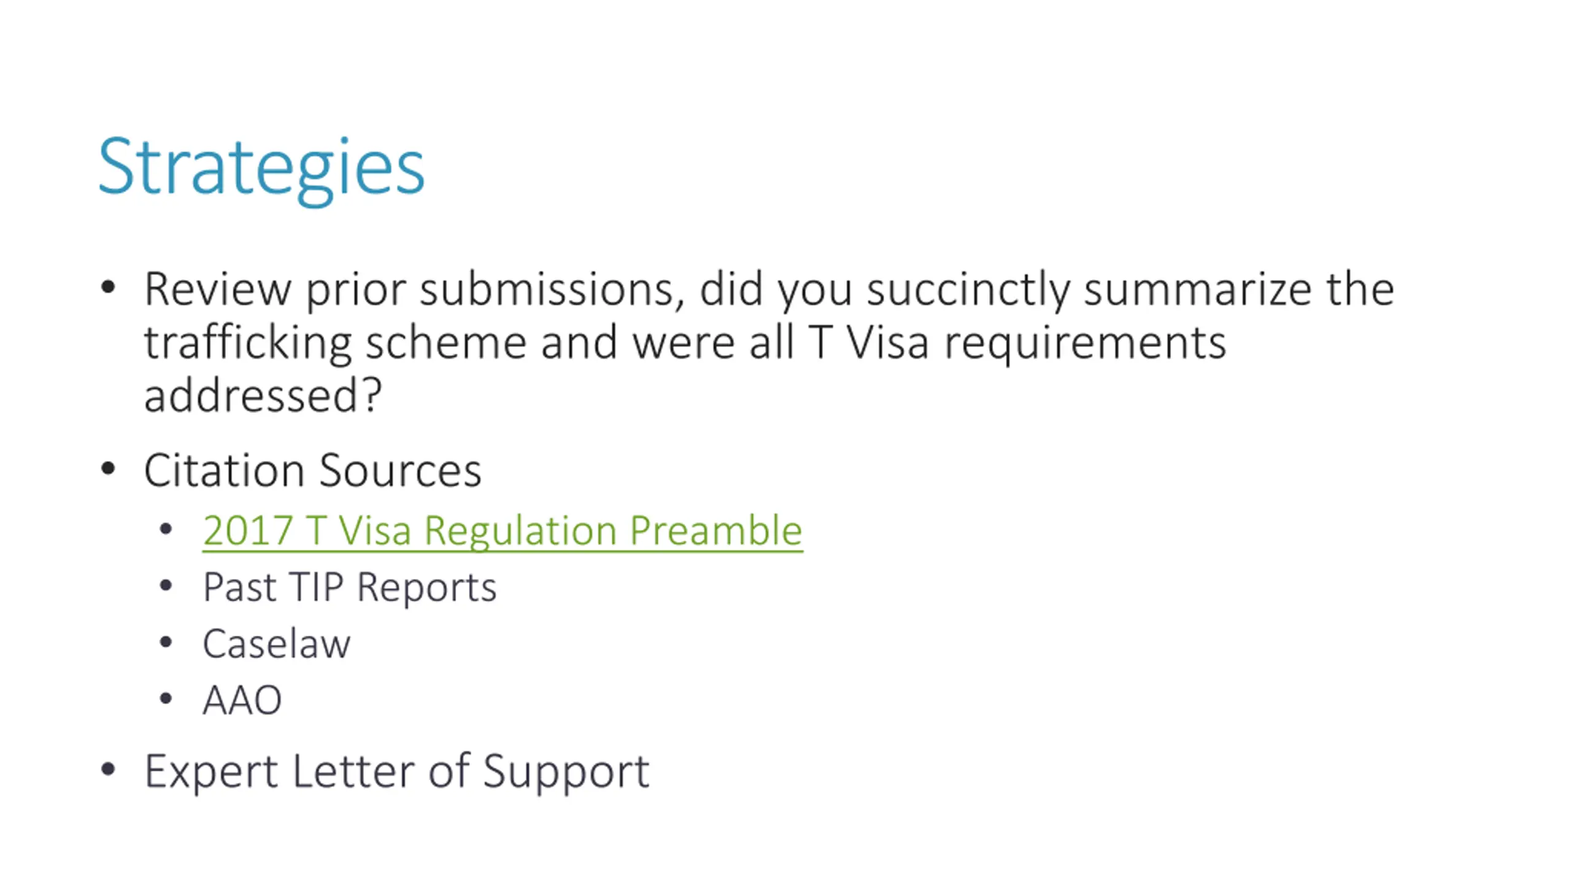Screen dimensions: 1571x883
Task: Click the bullet dot before 'Past TIP Reports'
Action: [x=166, y=586]
